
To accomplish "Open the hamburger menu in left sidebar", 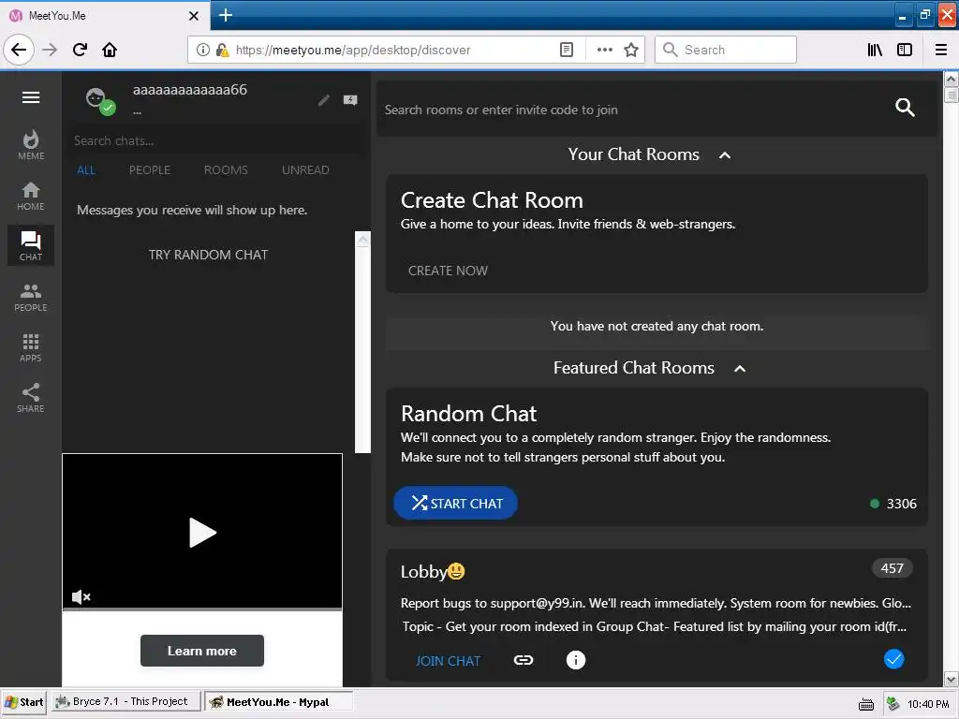I will pyautogui.click(x=31, y=97).
